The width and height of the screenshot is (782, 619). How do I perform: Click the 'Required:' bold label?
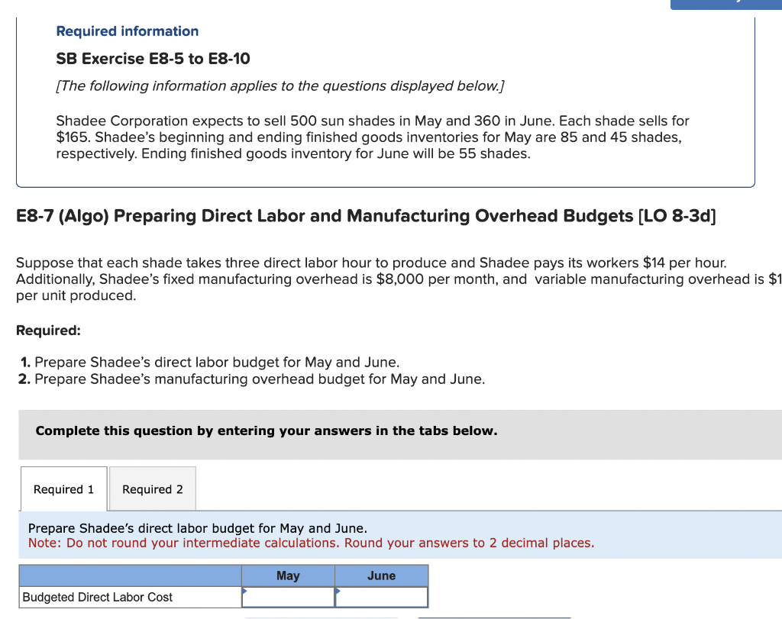[48, 330]
